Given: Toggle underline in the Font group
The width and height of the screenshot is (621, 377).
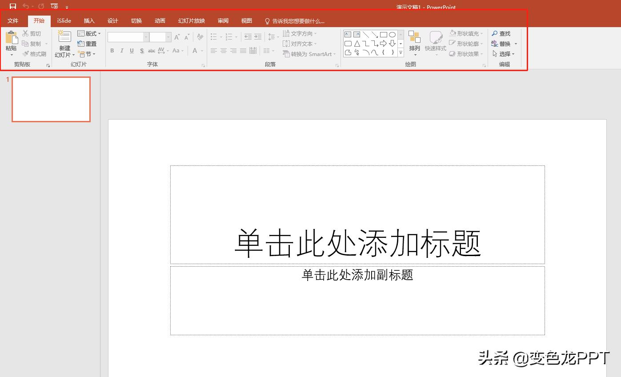Looking at the screenshot, I should (x=131, y=51).
